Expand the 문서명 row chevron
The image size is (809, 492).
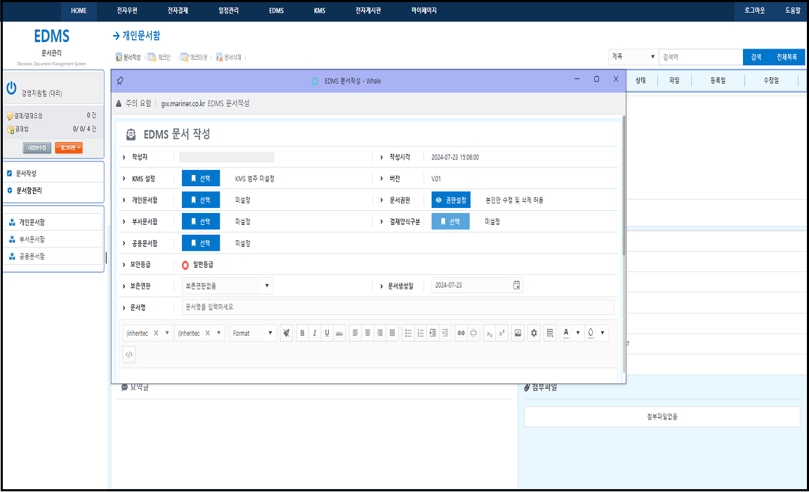(124, 307)
